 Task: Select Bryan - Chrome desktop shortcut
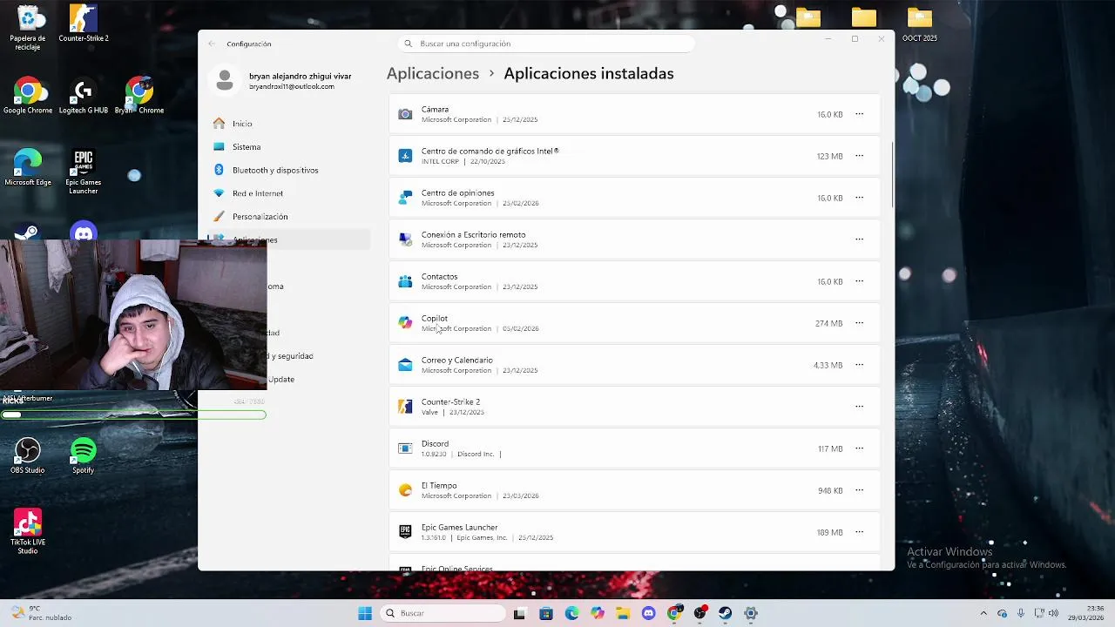139,96
